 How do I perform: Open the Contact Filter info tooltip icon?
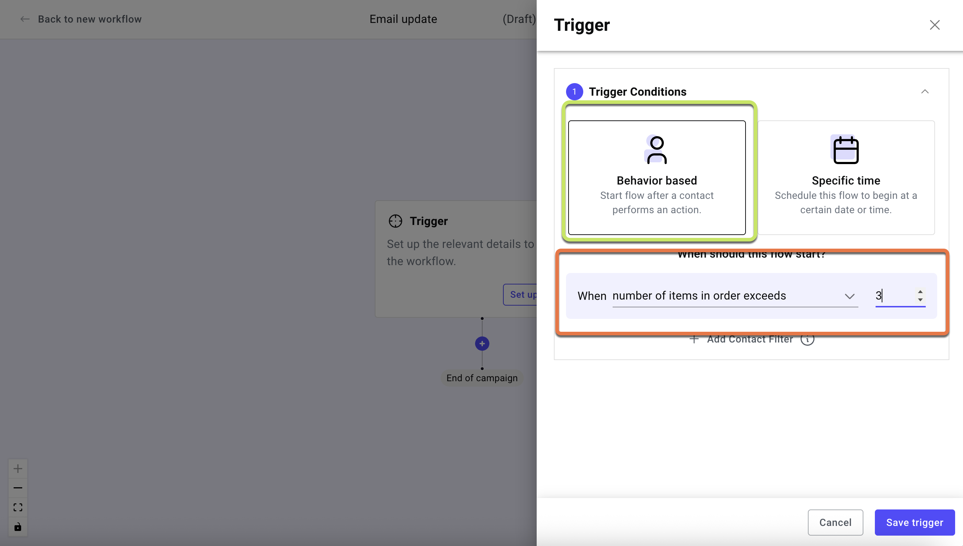807,339
